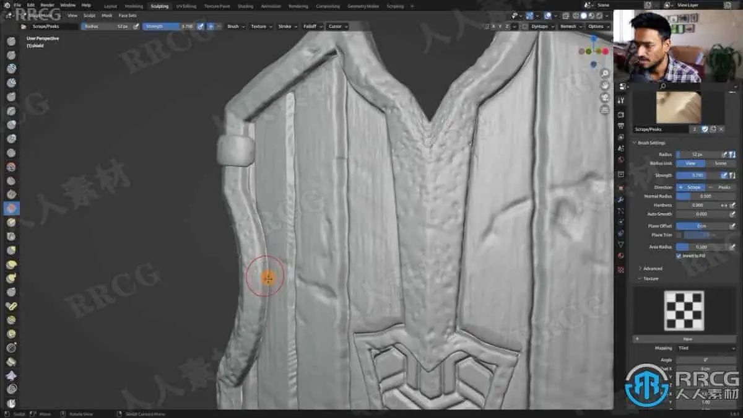
Task: Open the Render Properties icon in sidebar
Action: coord(621,113)
